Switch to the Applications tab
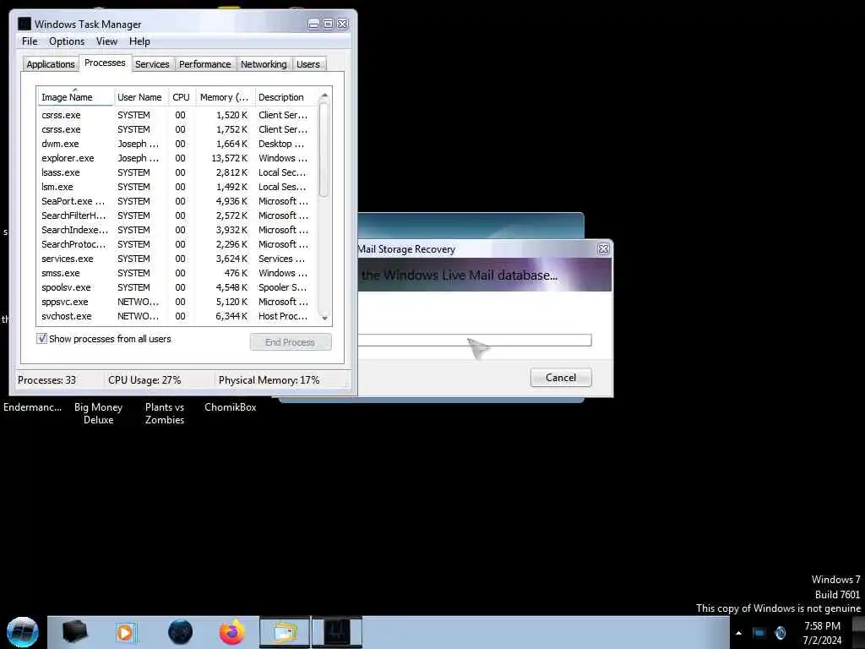This screenshot has width=865, height=649. click(x=50, y=64)
